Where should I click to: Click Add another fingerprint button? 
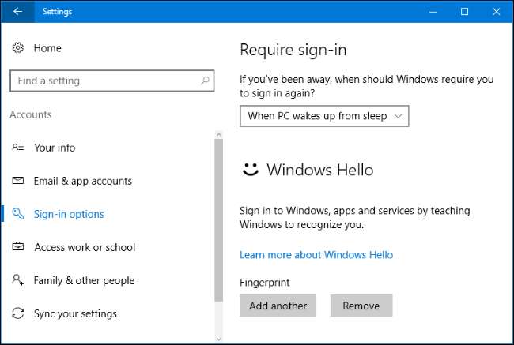278,306
